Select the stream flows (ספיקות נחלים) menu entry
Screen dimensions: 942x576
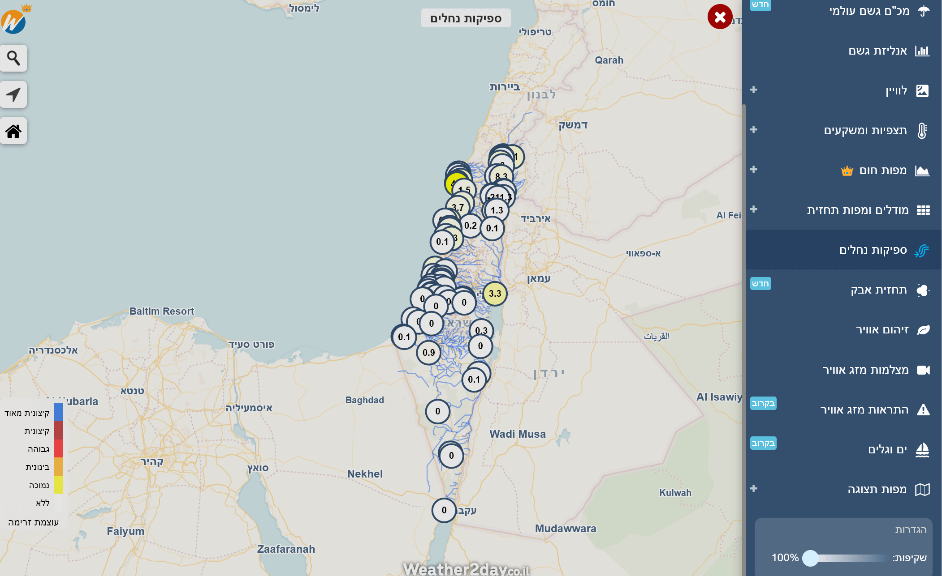pos(873,250)
